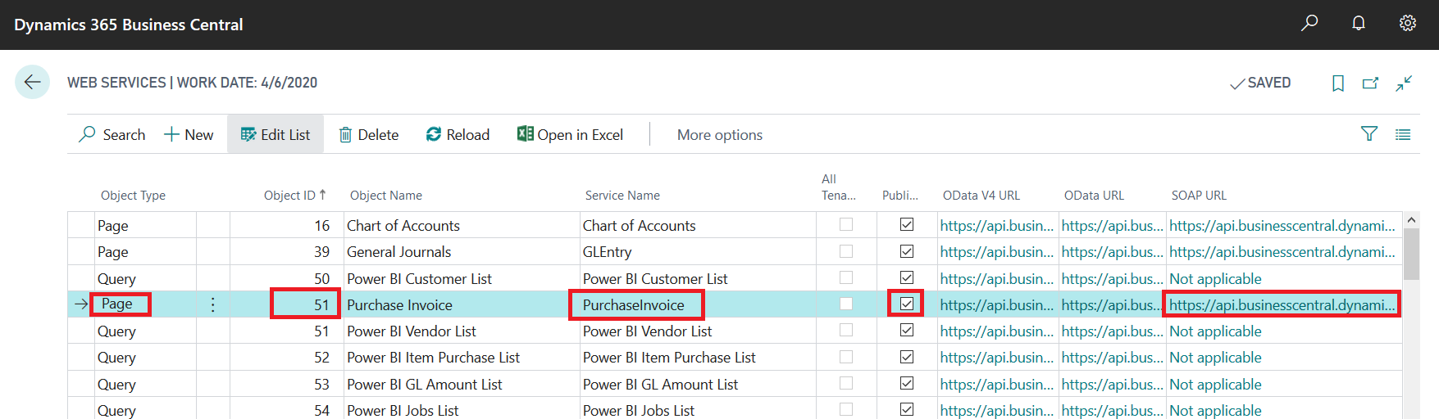This screenshot has width=1439, height=419.
Task: Switch list view layout icon
Action: [x=1403, y=134]
